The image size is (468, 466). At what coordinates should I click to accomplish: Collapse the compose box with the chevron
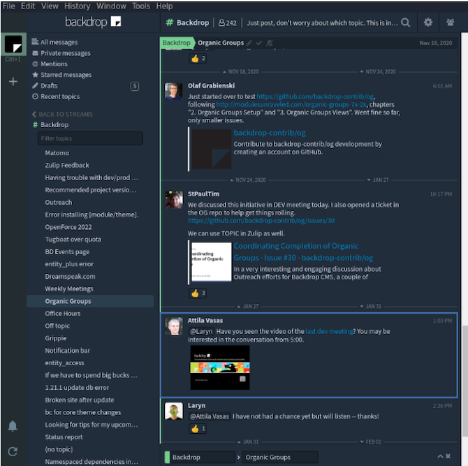tap(441, 457)
